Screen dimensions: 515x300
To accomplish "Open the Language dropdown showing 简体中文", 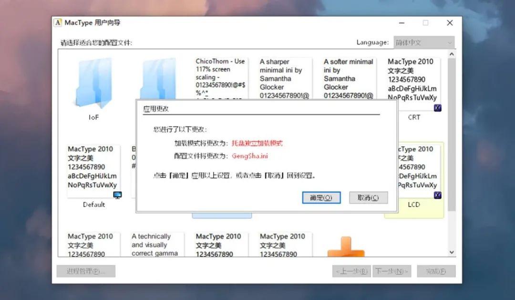I will tap(423, 42).
